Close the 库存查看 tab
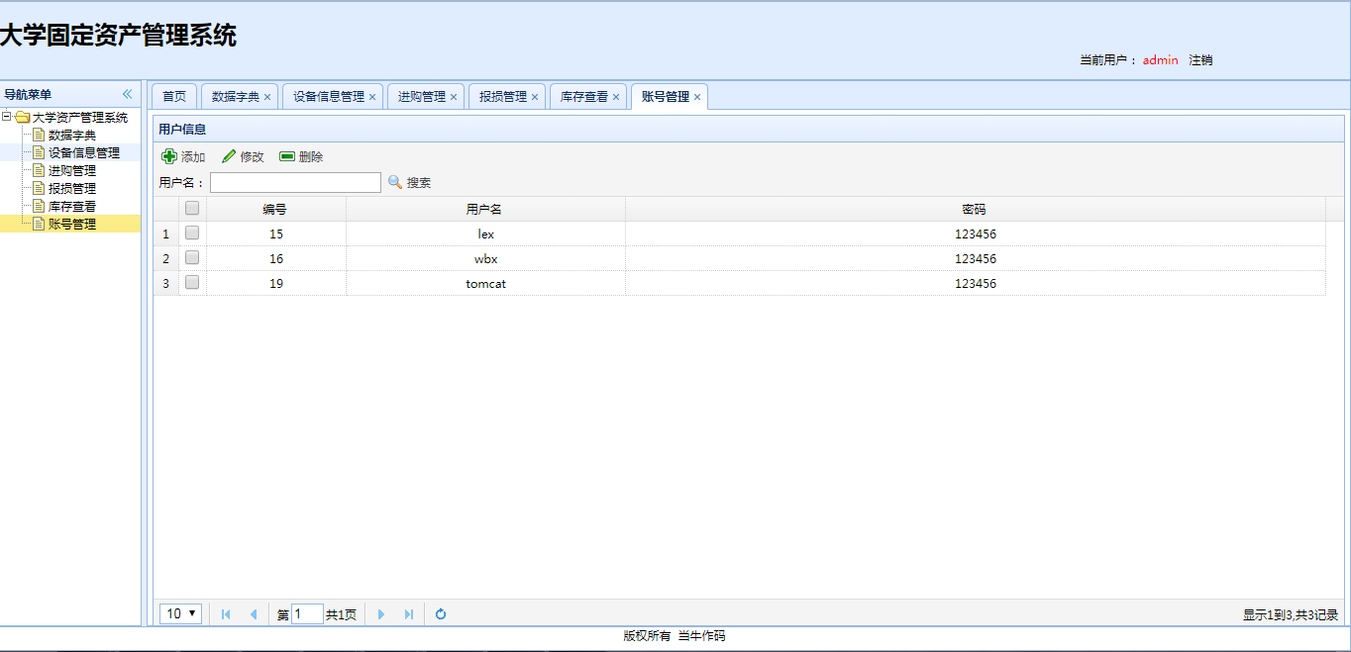Image resolution: width=1351 pixels, height=652 pixels. coord(616,97)
